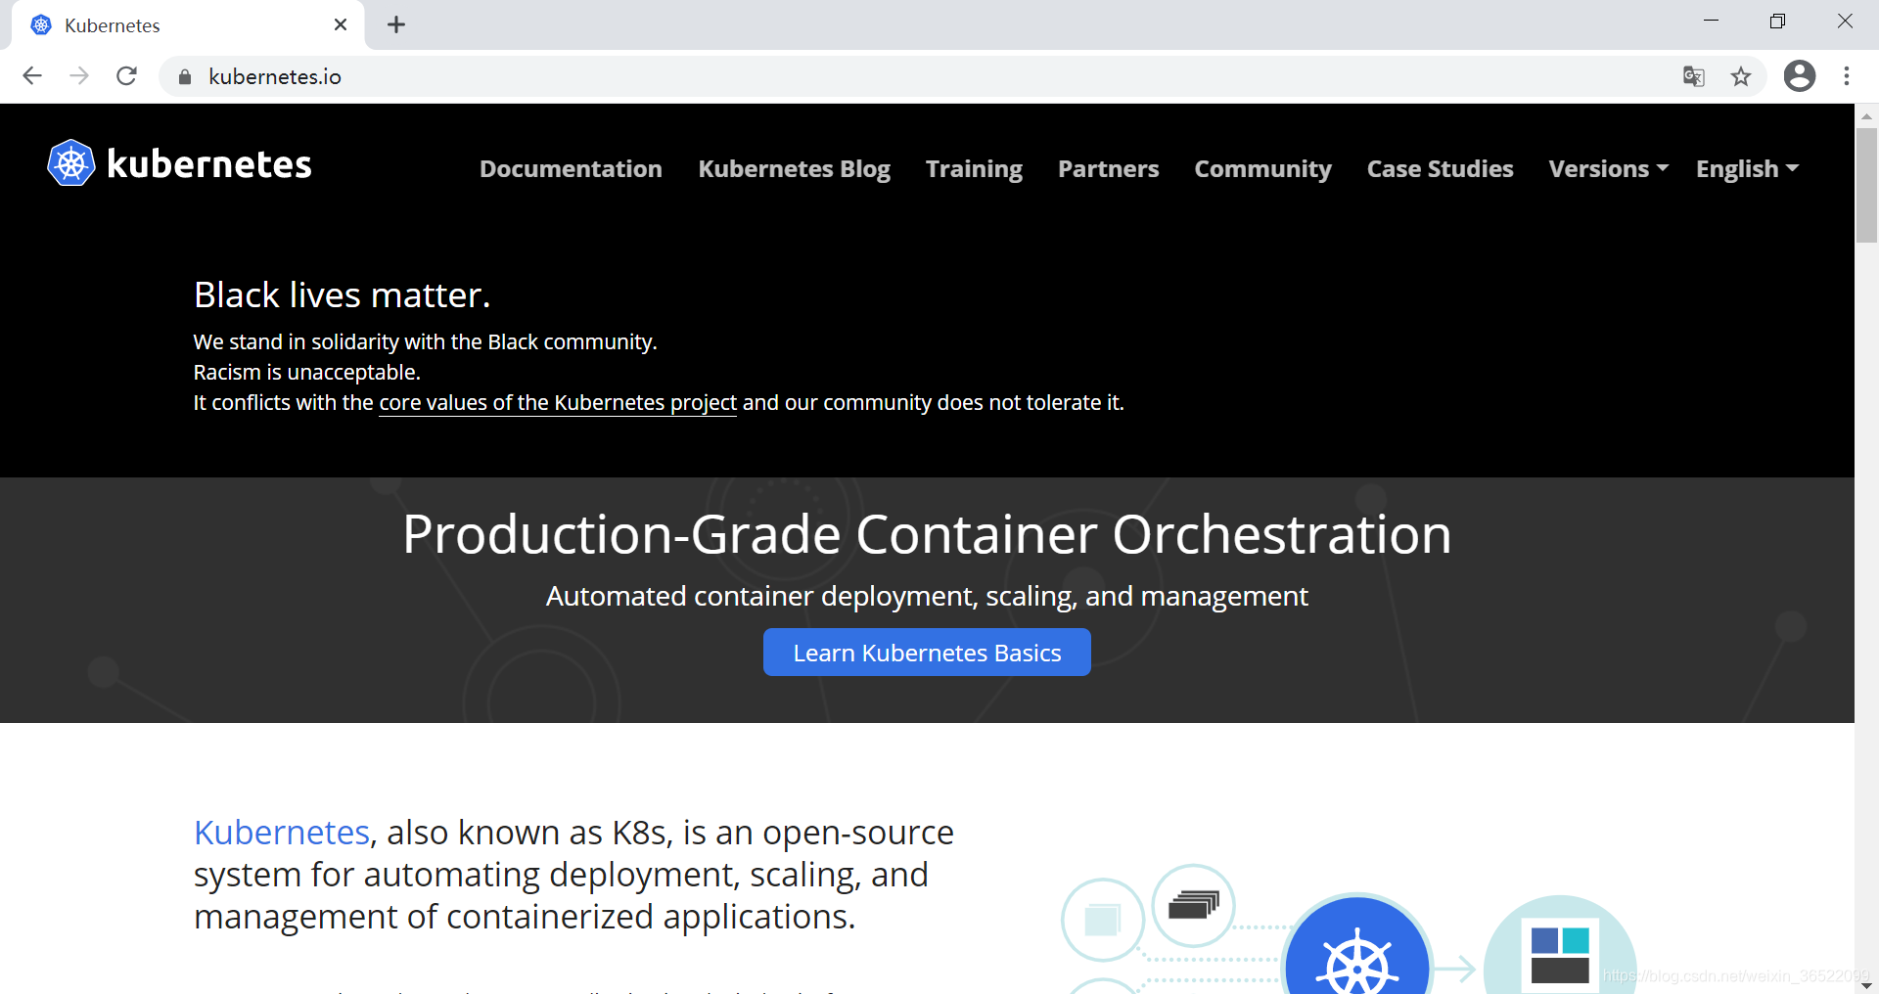Select the Kubernetes browser tab
Viewport: 1879px width, 994px height.
[188, 25]
